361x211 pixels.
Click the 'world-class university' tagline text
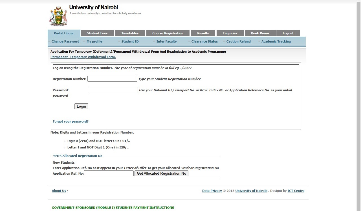[105, 14]
